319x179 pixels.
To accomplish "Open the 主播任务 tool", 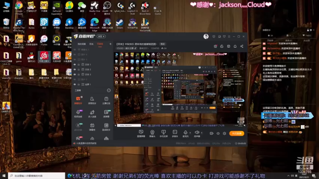I will click(106, 101).
